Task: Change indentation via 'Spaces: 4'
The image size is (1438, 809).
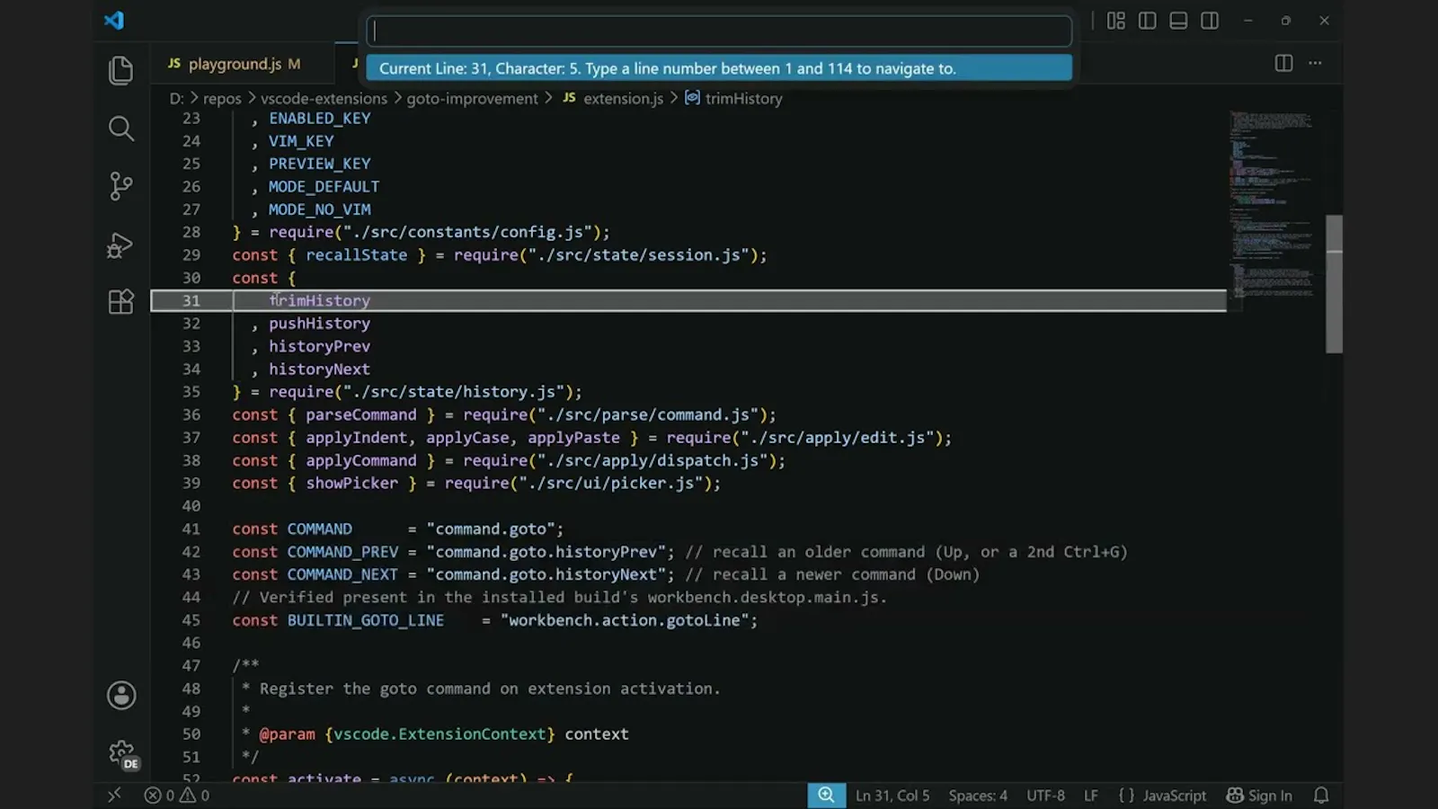Action: (978, 796)
